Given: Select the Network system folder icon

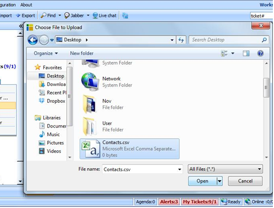Looking at the screenshot, I should click(90, 82).
